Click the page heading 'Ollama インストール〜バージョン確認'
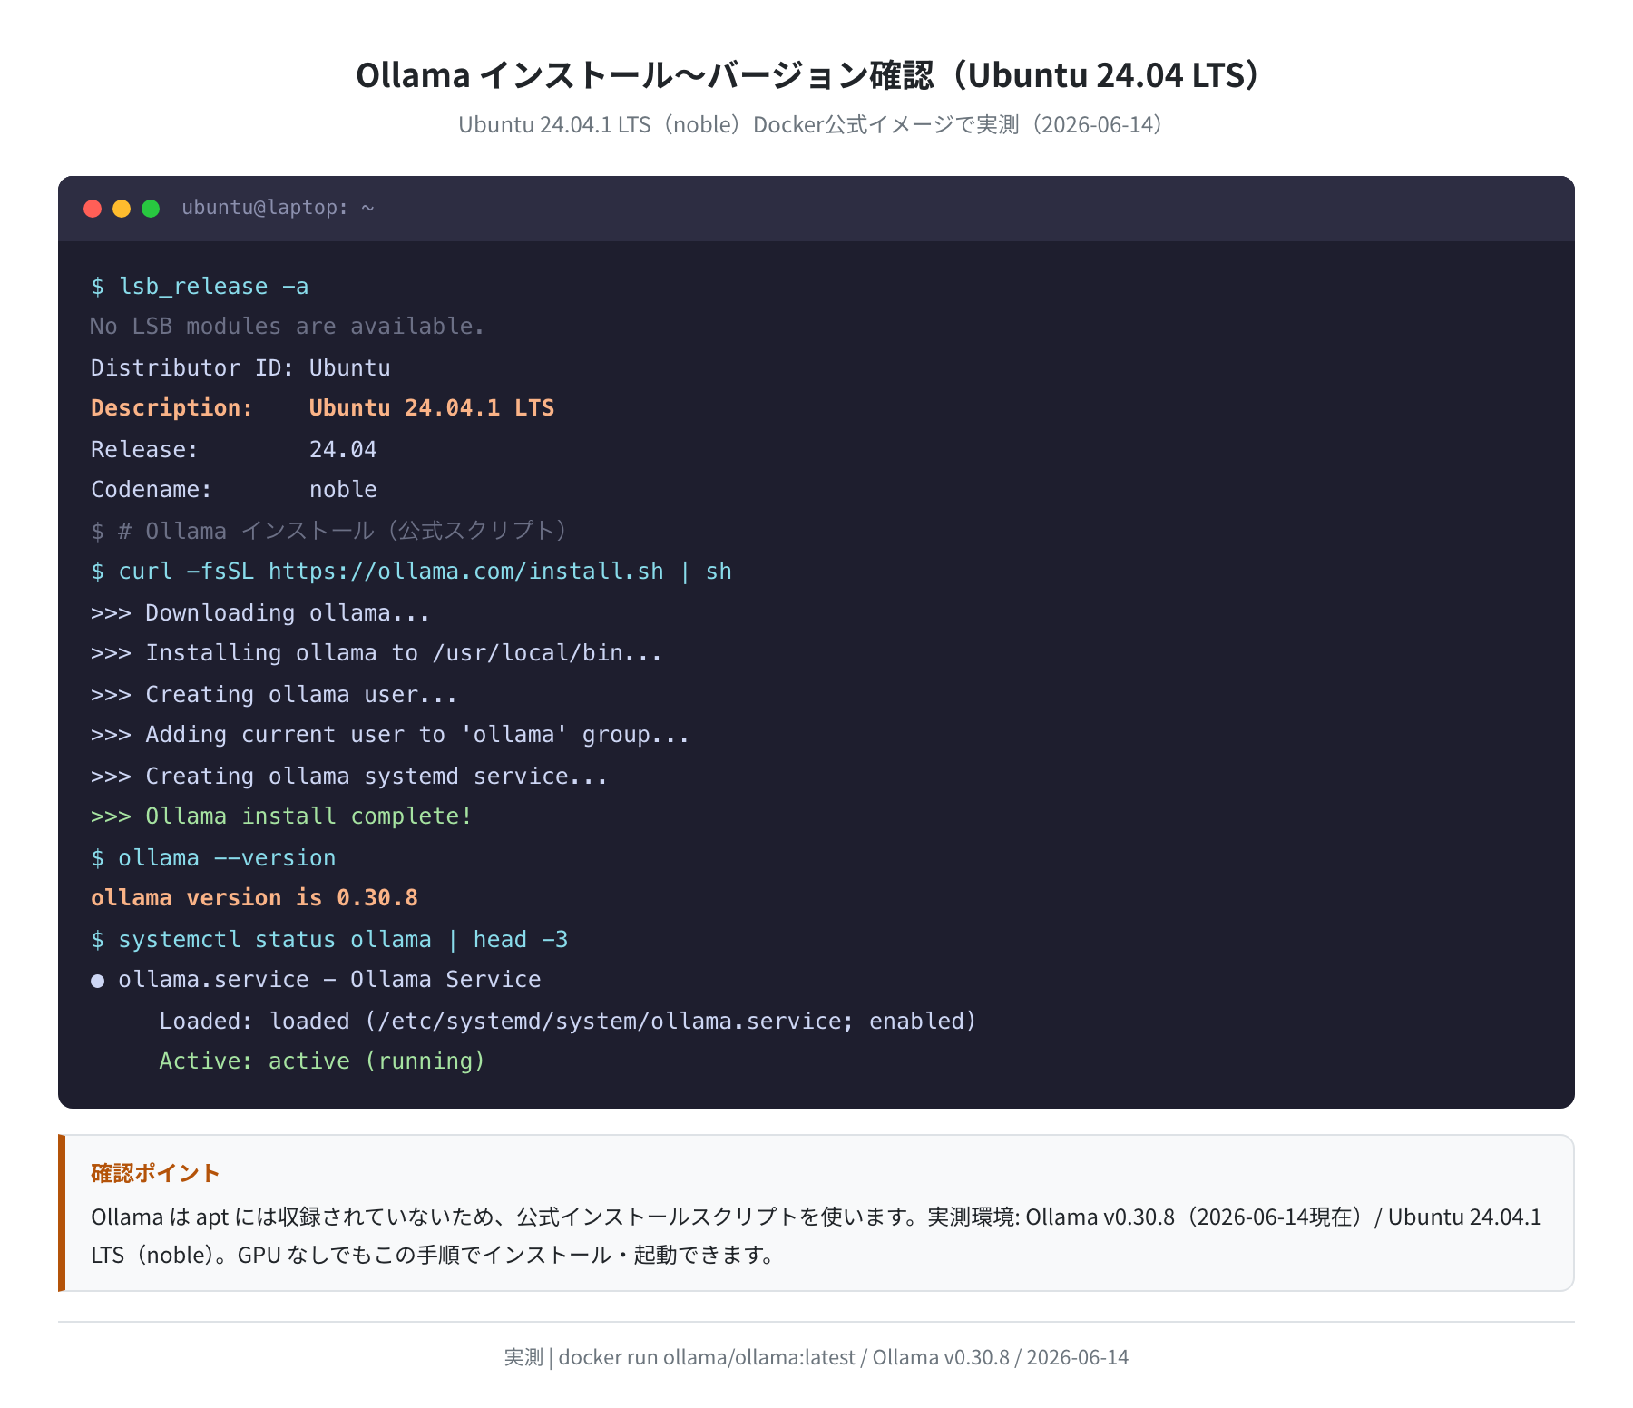1633x1408 pixels. click(x=644, y=75)
